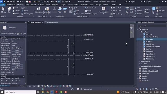Activate the Truss tool
167x94 pixels.
point(25,8)
